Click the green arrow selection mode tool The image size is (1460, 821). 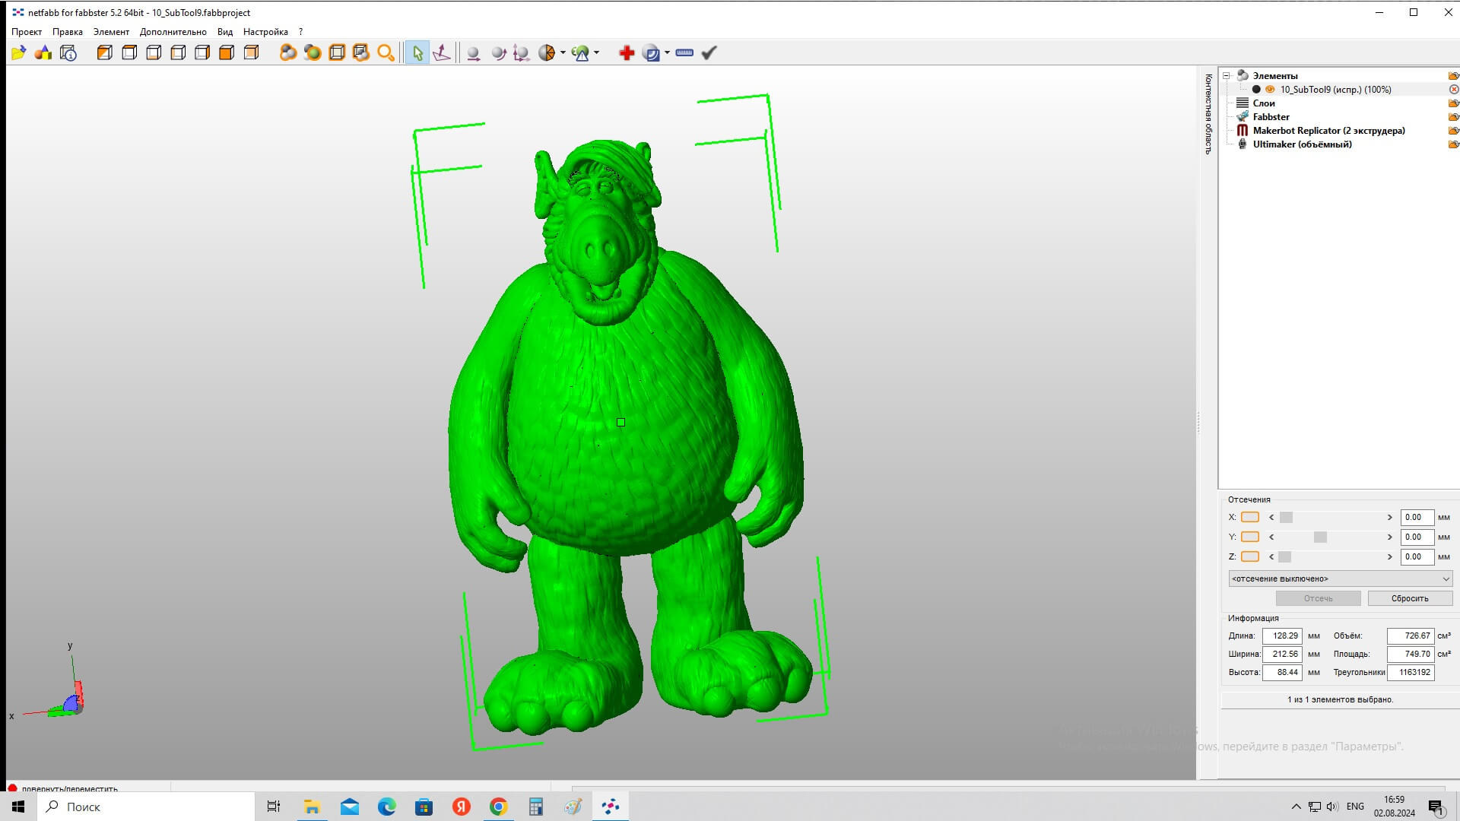pos(417,52)
